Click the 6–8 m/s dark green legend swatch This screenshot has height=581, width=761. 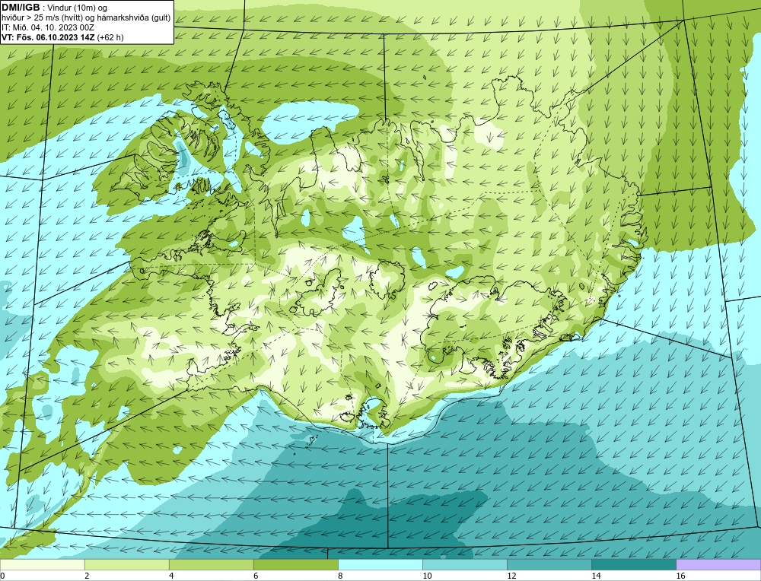pos(295,564)
